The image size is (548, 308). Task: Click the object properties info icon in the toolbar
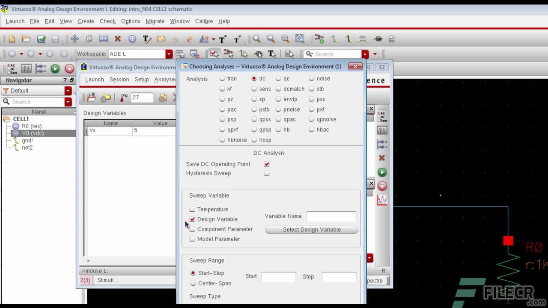coord(132,38)
